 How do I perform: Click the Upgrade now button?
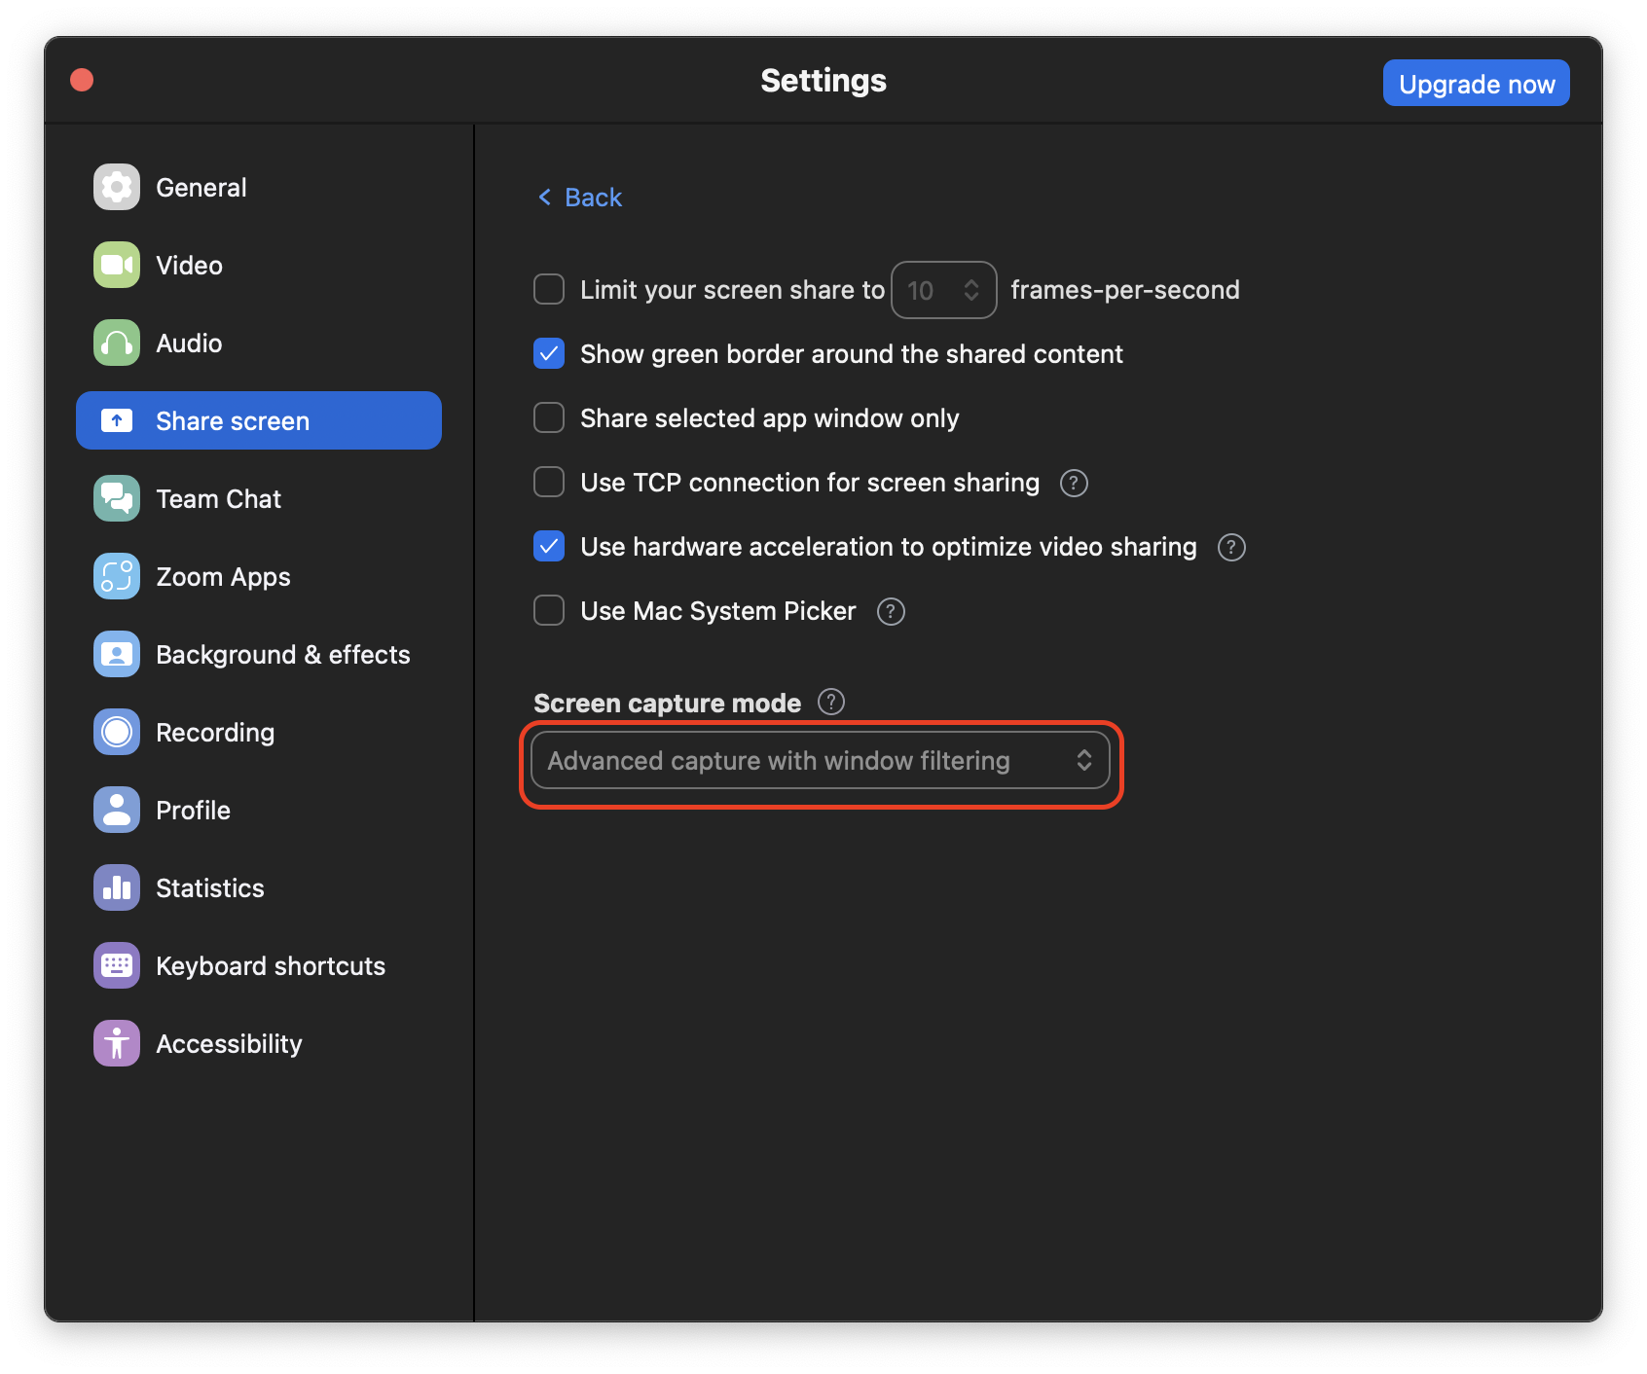click(1476, 83)
